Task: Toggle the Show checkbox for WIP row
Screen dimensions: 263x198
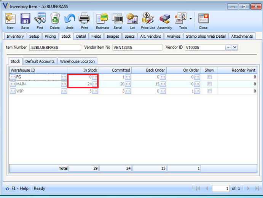Action: click(x=209, y=91)
